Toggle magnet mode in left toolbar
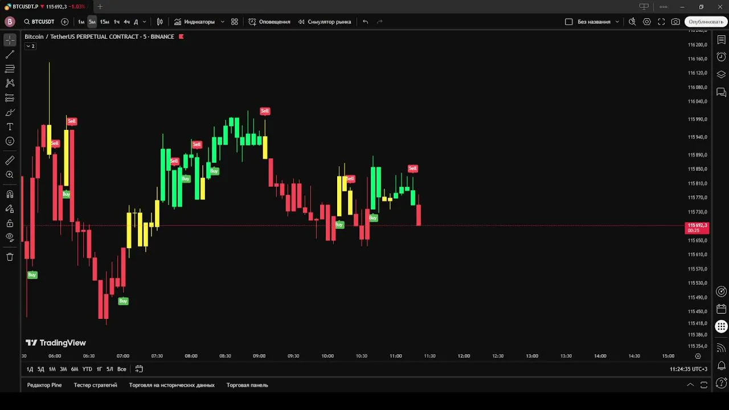This screenshot has height=410, width=729. pos(10,194)
